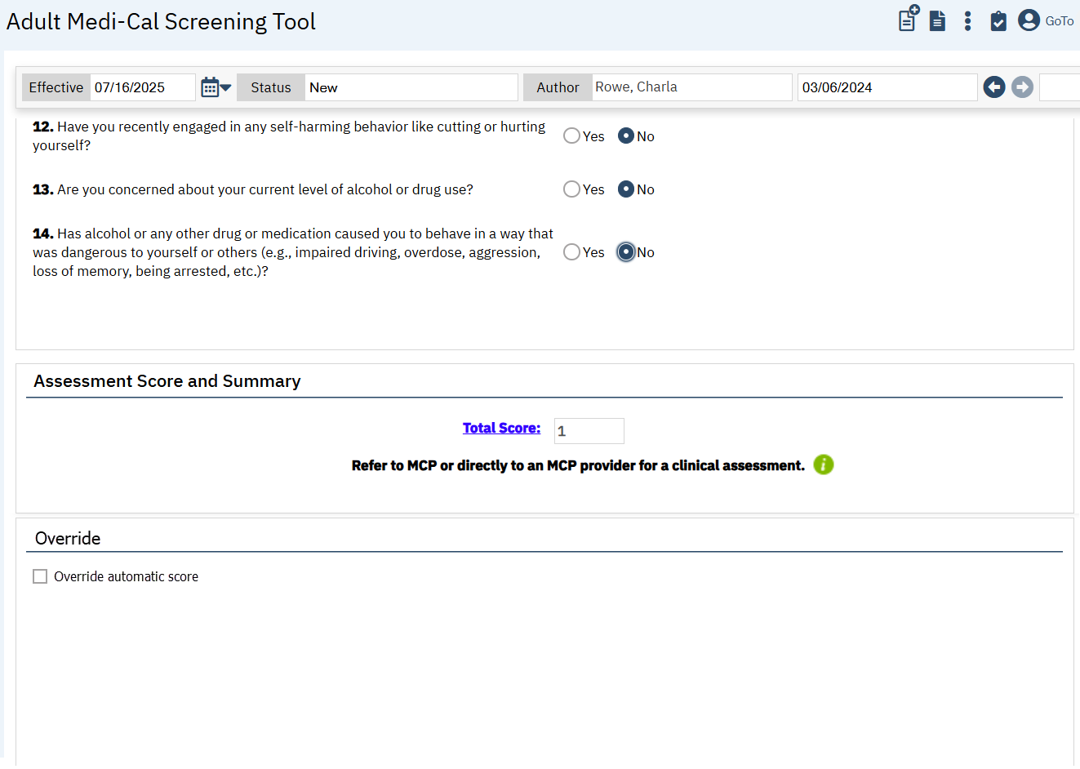Viewport: 1080px width, 769px height.
Task: Click the green info icon near referral text
Action: click(823, 465)
